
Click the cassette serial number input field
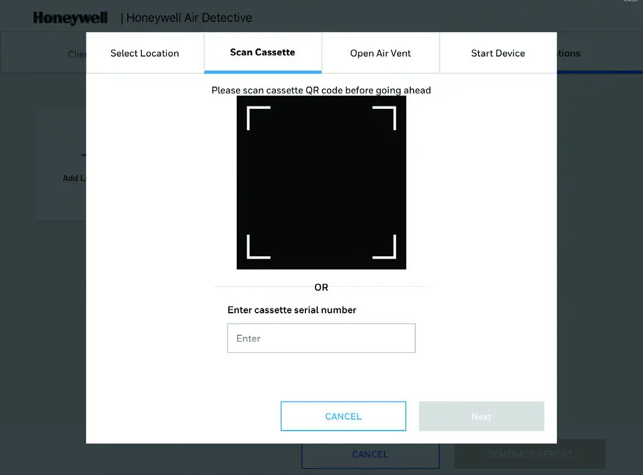(321, 338)
